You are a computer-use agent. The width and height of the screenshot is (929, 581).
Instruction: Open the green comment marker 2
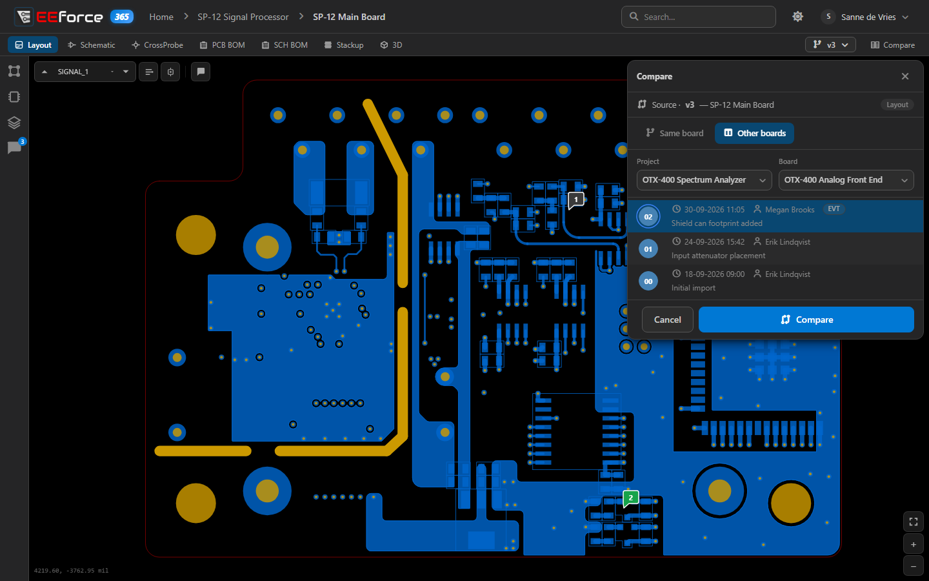pyautogui.click(x=630, y=498)
